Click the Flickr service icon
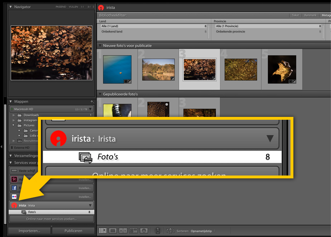Screen dimensions: 331x237 click(x=14, y=197)
